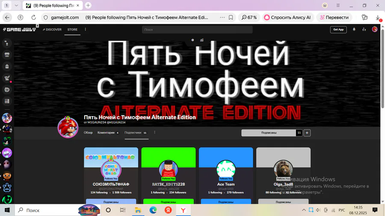Open the more options dots after Подписчики tab

(x=154, y=132)
